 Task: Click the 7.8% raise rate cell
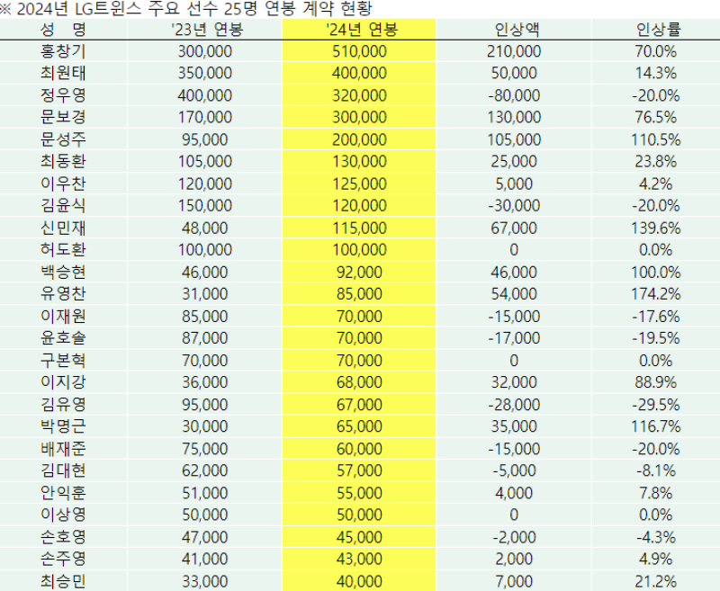[x=656, y=492]
